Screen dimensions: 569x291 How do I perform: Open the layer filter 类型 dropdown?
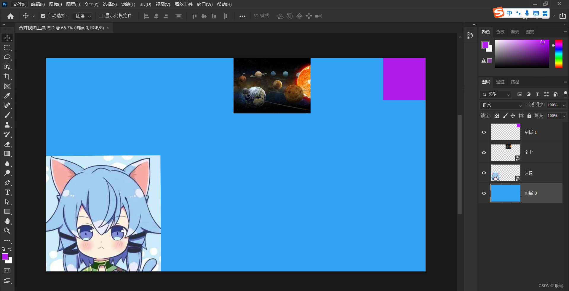pos(496,95)
